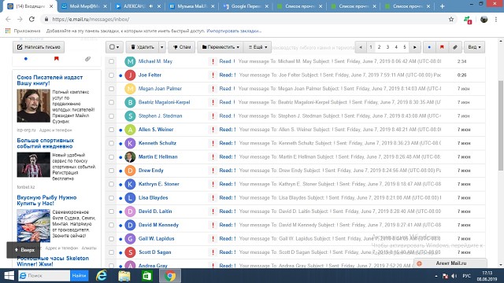Filter unread with blue dot toolbar icon
Screen dimensions: 504x283
click(429, 47)
